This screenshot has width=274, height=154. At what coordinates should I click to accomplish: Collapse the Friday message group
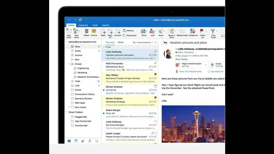pos(103,47)
